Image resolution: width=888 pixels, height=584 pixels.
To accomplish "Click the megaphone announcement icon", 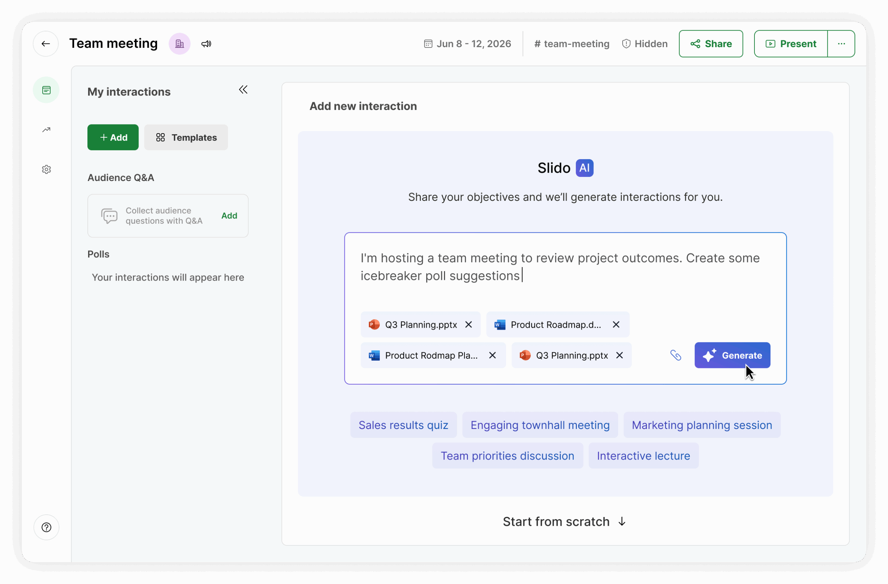I will tap(206, 44).
